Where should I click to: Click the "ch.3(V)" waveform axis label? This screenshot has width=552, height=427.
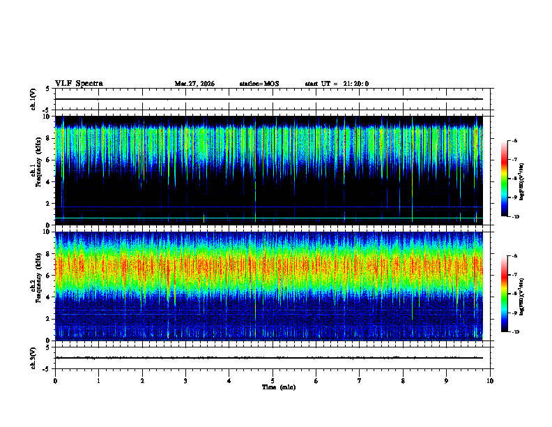[33, 358]
